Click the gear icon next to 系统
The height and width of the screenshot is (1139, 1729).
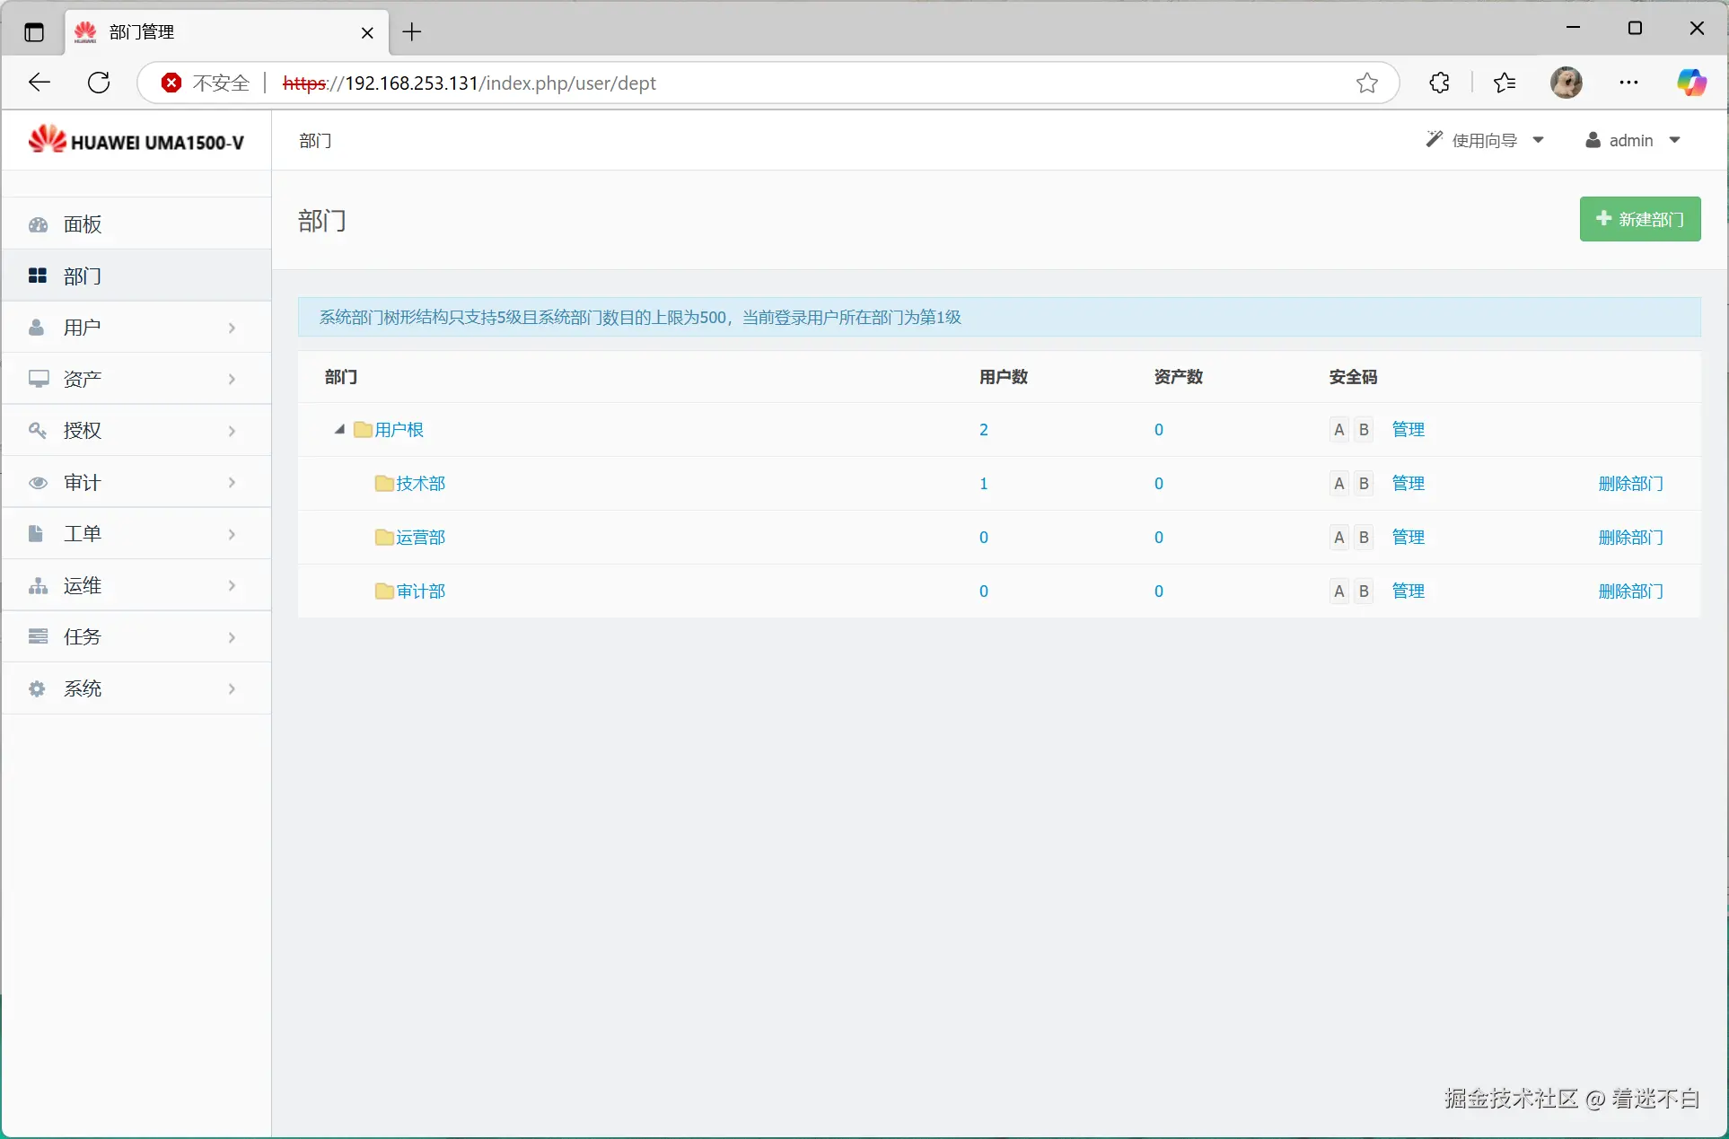38,689
